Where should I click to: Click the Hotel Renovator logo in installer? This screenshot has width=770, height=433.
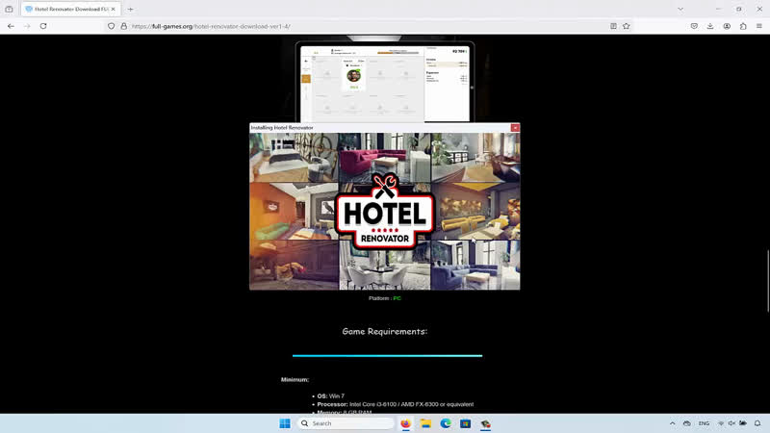[384, 211]
